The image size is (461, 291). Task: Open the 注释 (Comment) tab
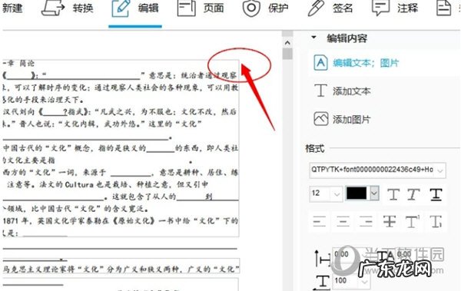coord(395,8)
